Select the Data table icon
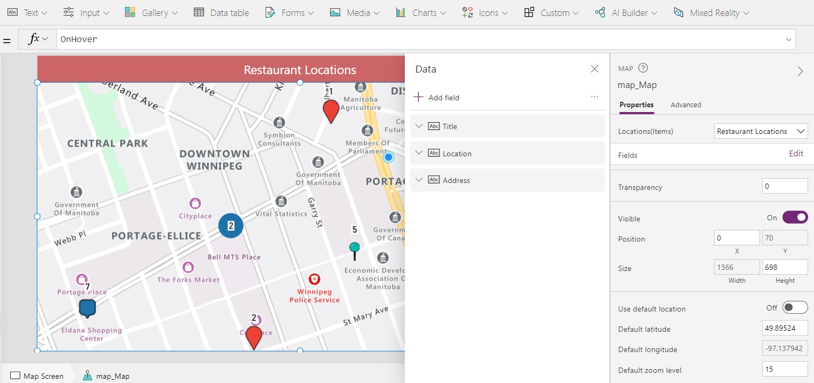This screenshot has width=814, height=383. coord(200,12)
